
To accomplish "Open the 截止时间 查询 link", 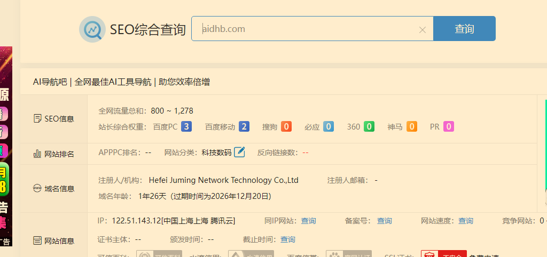I will pos(288,239).
